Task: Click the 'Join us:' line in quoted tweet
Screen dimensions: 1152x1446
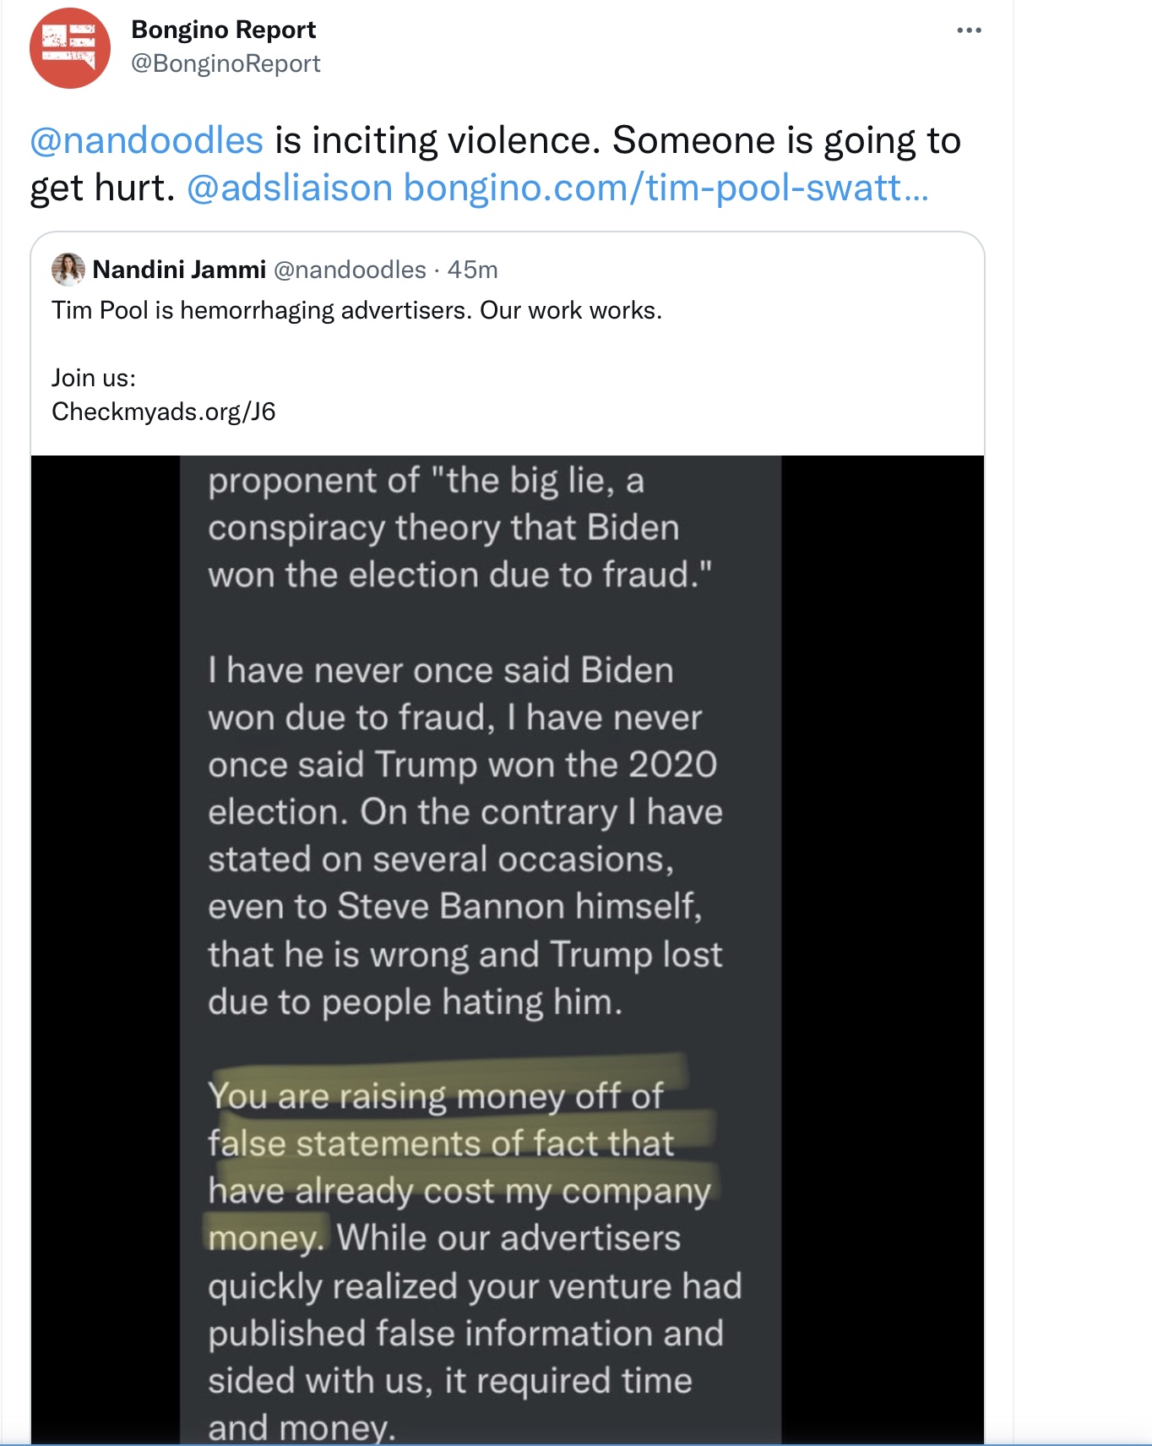Action: click(94, 378)
